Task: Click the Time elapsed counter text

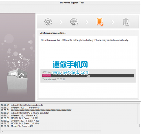Action: point(54,79)
